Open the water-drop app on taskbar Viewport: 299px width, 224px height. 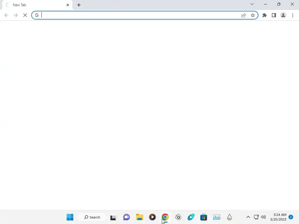point(230,217)
